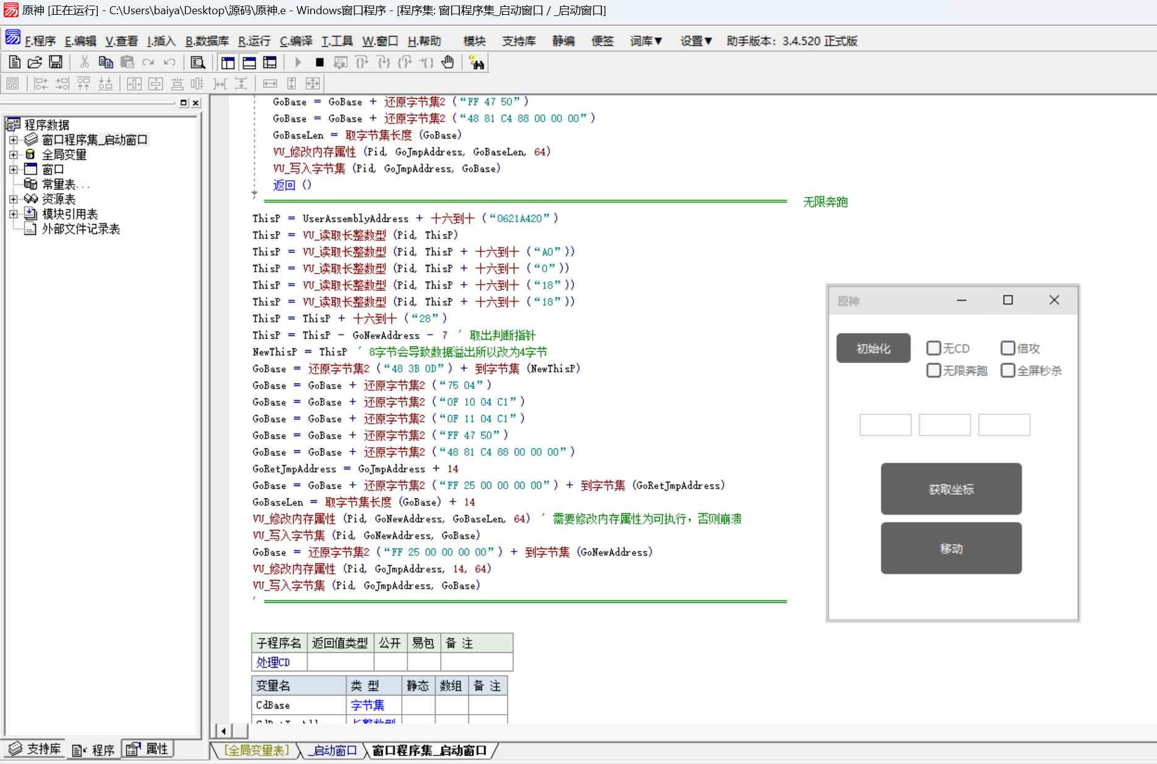
Task: Click the New file toolbar icon
Action: tap(14, 62)
